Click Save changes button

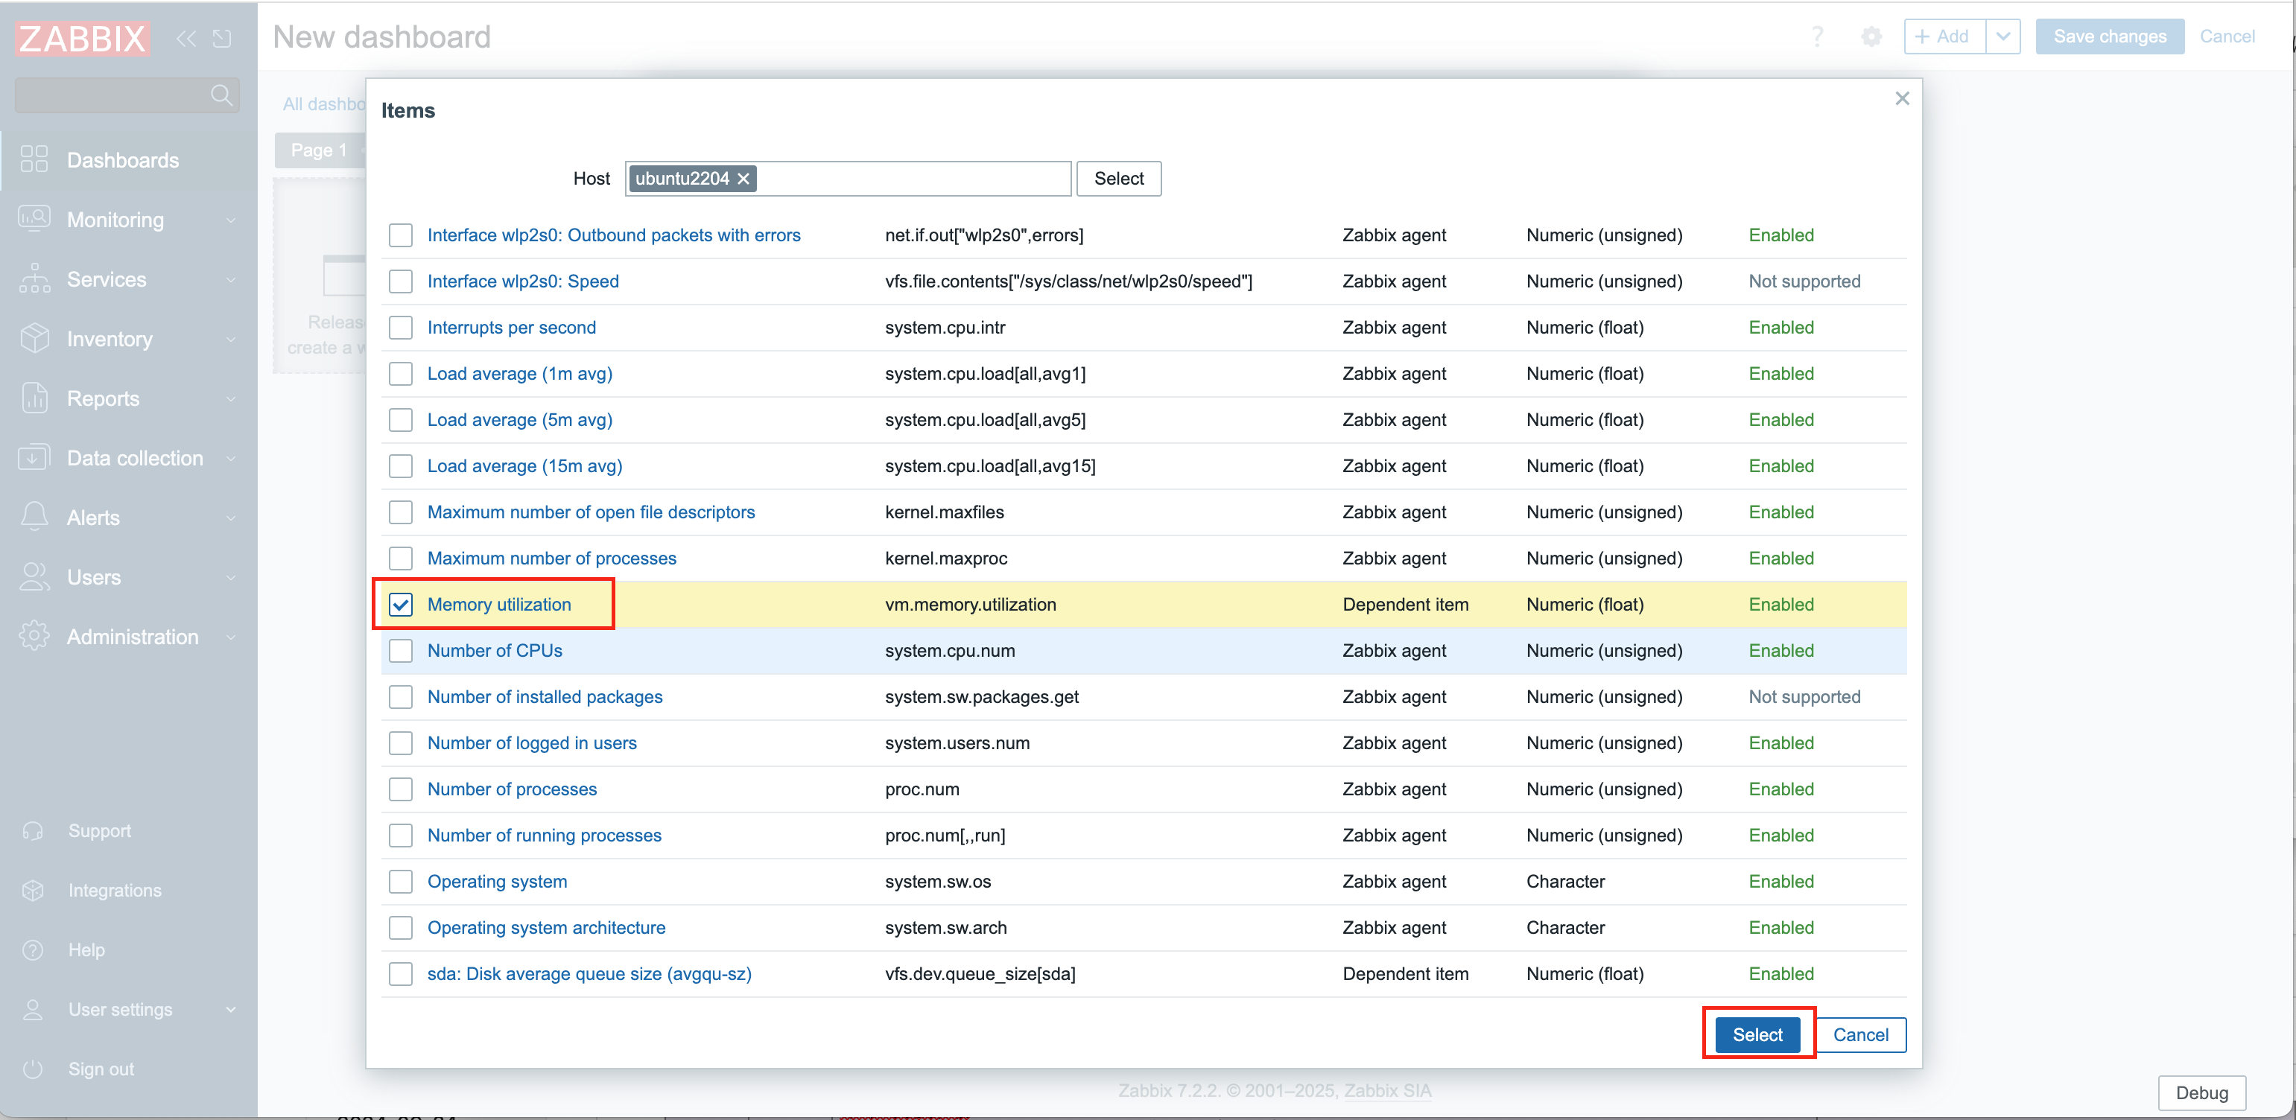pos(2109,36)
